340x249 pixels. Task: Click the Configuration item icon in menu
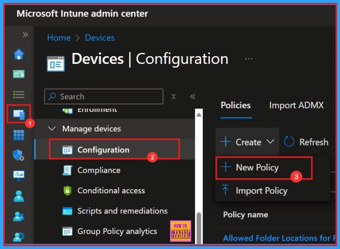(x=68, y=150)
